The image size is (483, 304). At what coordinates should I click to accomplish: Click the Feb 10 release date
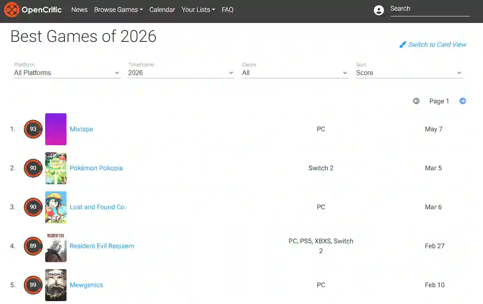tap(435, 285)
